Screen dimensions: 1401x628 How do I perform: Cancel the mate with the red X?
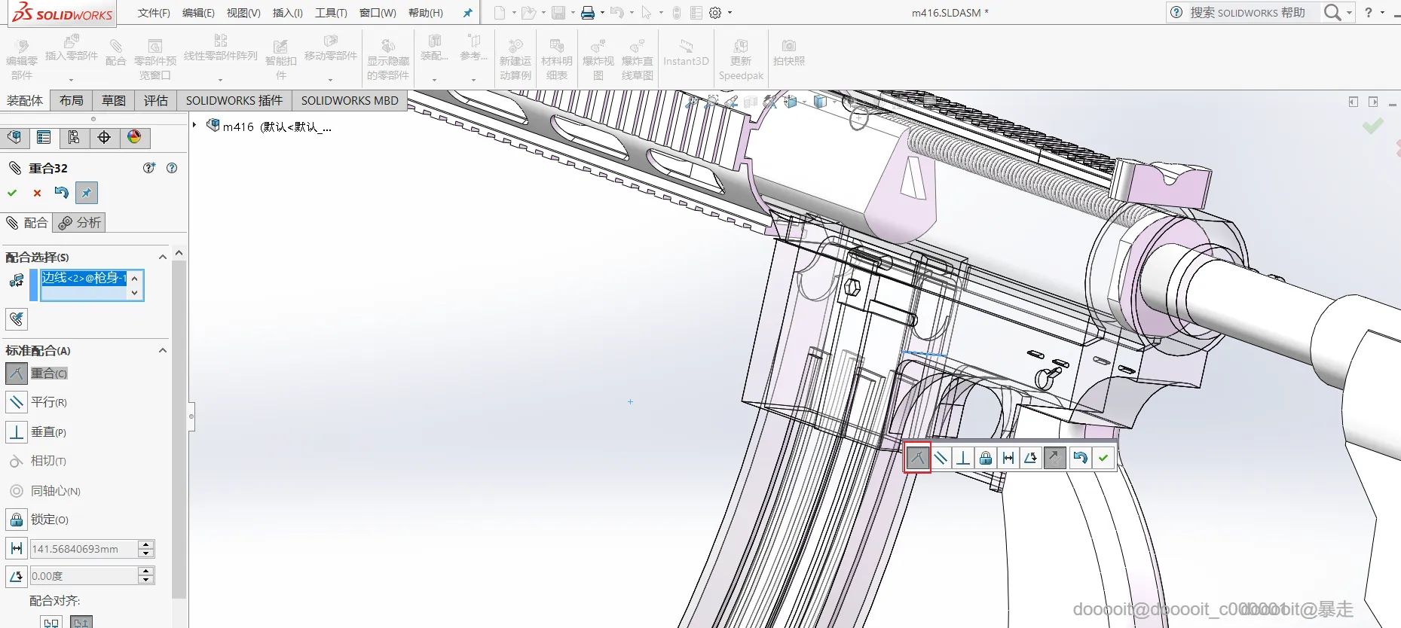(x=37, y=194)
